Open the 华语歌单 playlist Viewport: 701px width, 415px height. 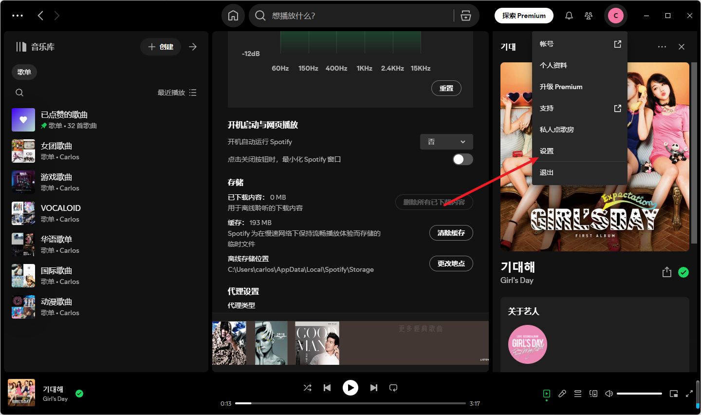[106, 245]
